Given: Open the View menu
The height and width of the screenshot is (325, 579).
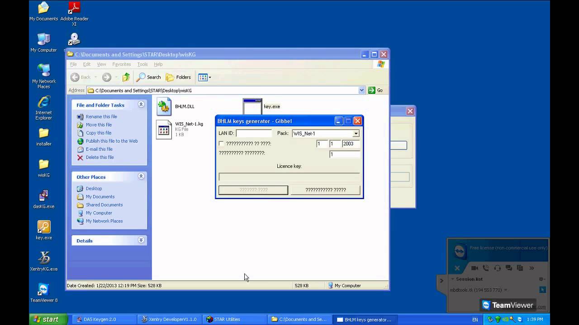Looking at the screenshot, I should 101,64.
